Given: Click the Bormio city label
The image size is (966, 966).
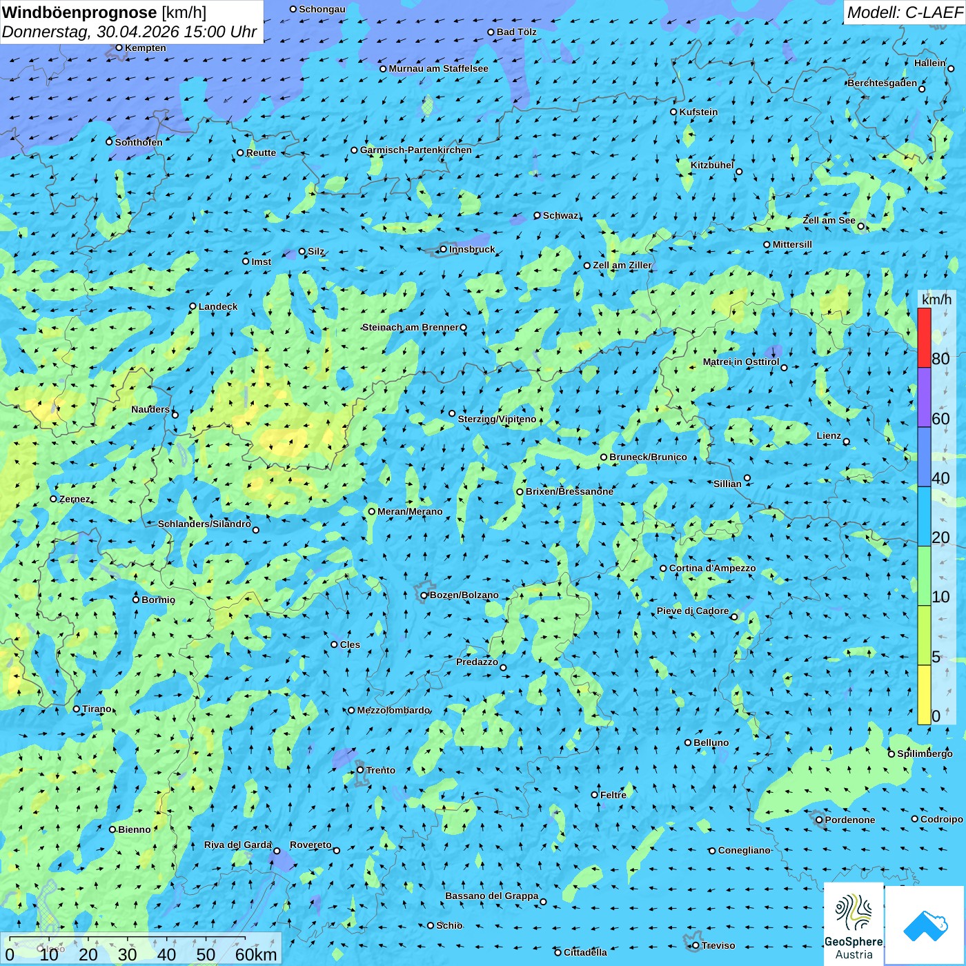Looking at the screenshot, I should tap(158, 600).
